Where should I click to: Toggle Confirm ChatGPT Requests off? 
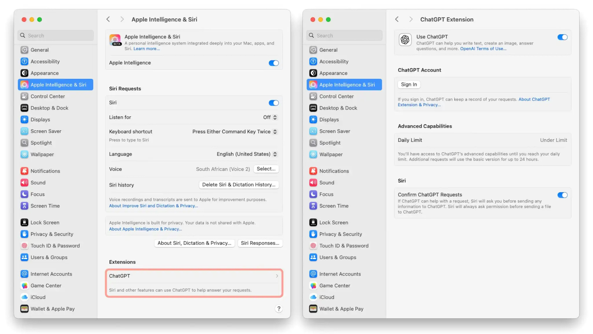(562, 195)
